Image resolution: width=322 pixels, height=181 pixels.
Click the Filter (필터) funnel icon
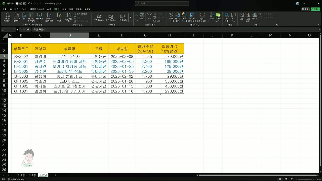tap(149, 16)
